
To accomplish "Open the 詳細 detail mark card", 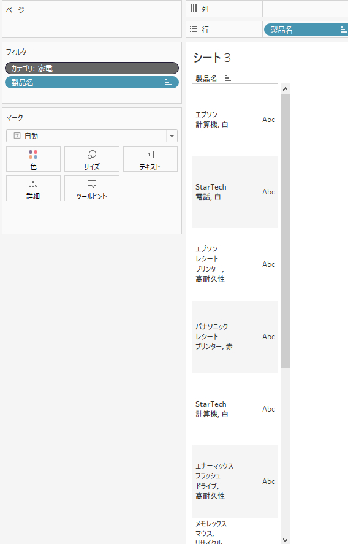I will pos(33,188).
